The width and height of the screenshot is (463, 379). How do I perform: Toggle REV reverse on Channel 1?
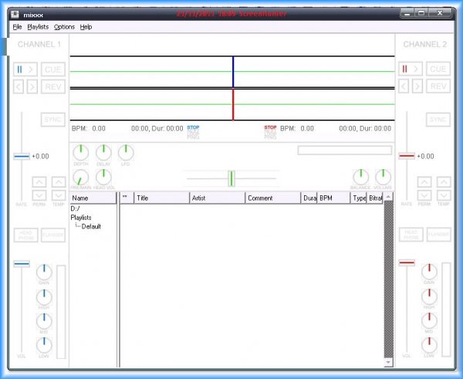(53, 87)
